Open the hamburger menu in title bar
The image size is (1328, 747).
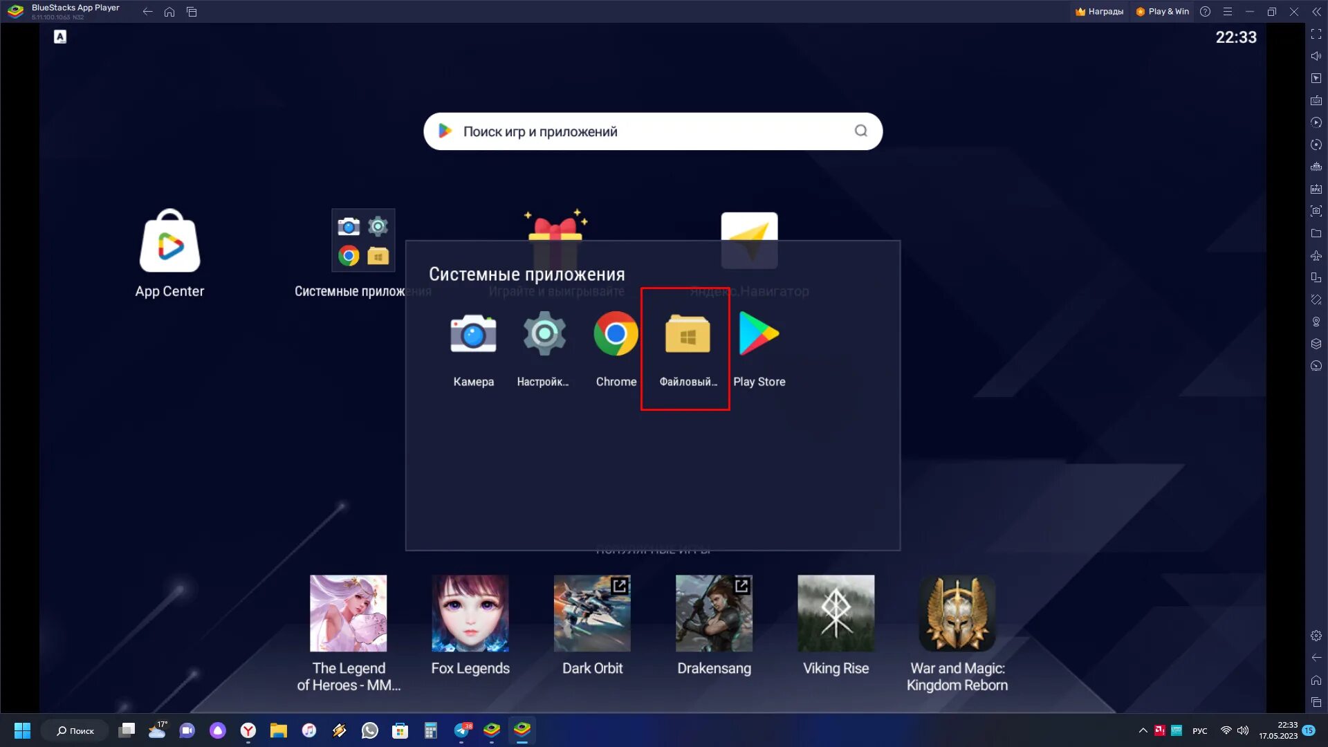coord(1228,12)
